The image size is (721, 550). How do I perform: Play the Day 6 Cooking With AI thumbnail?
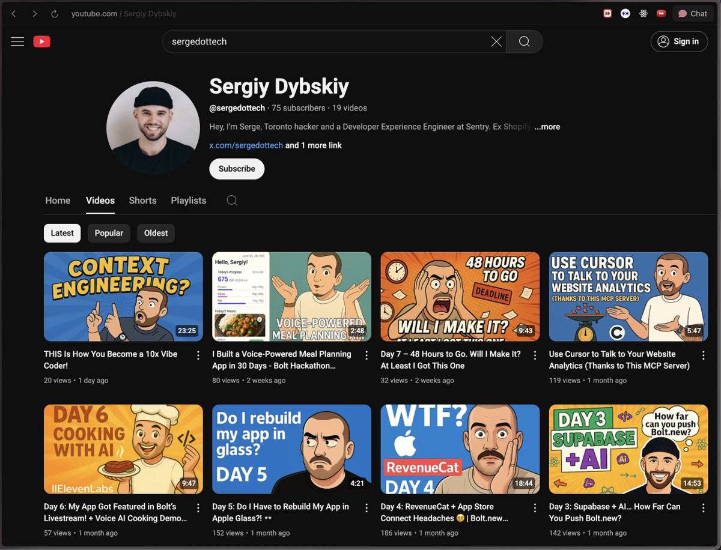123,449
